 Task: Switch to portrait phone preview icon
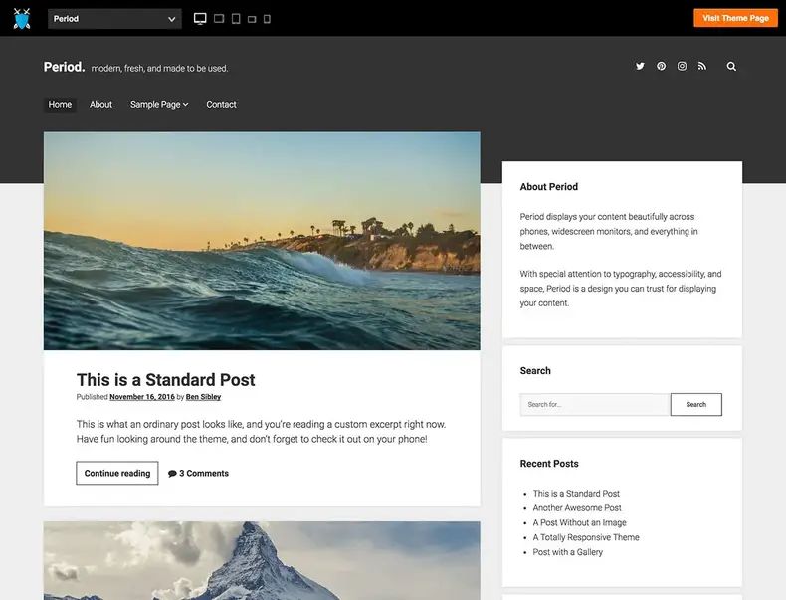click(268, 19)
